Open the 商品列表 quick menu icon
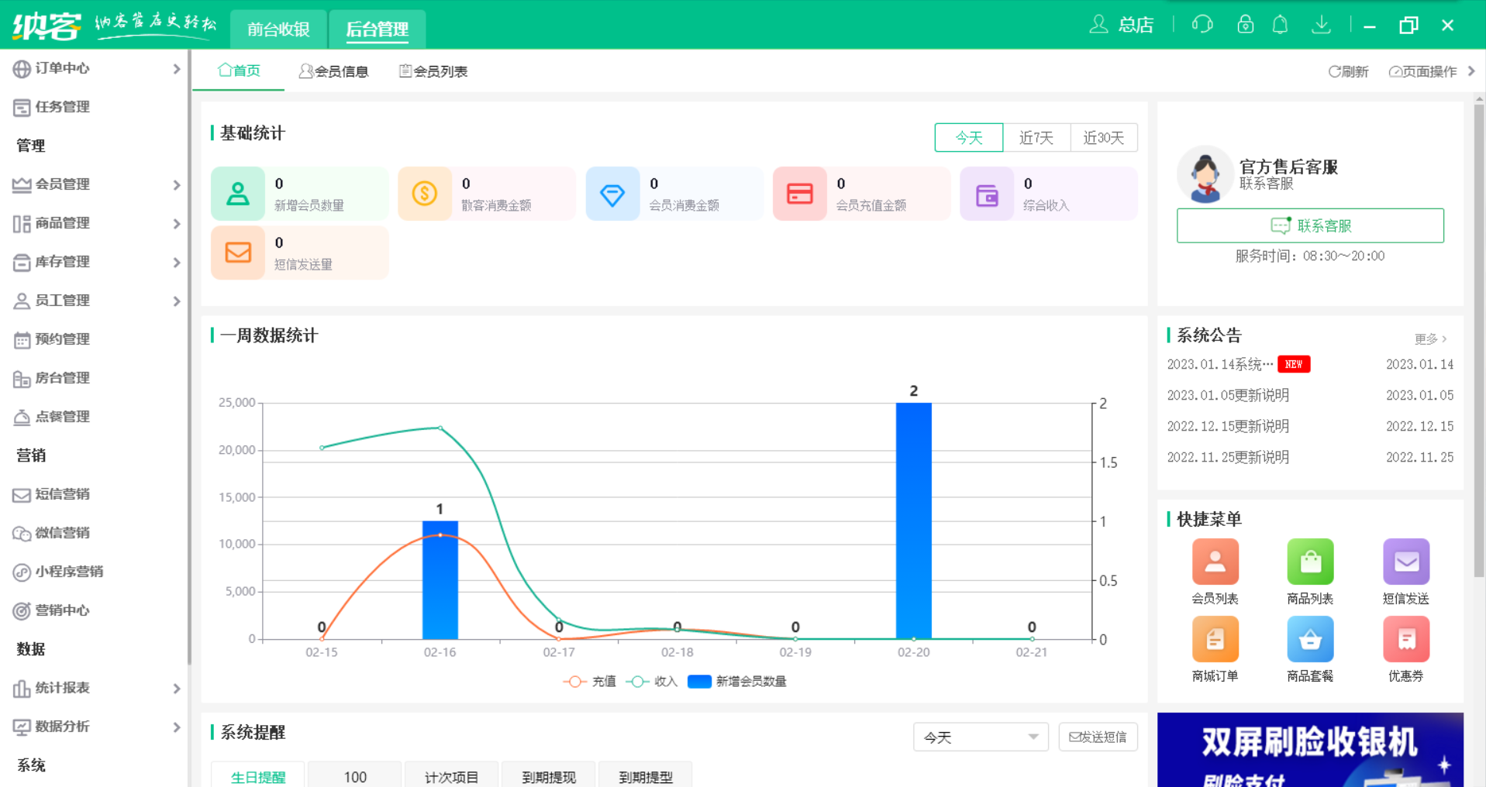The width and height of the screenshot is (1486, 787). tap(1309, 561)
